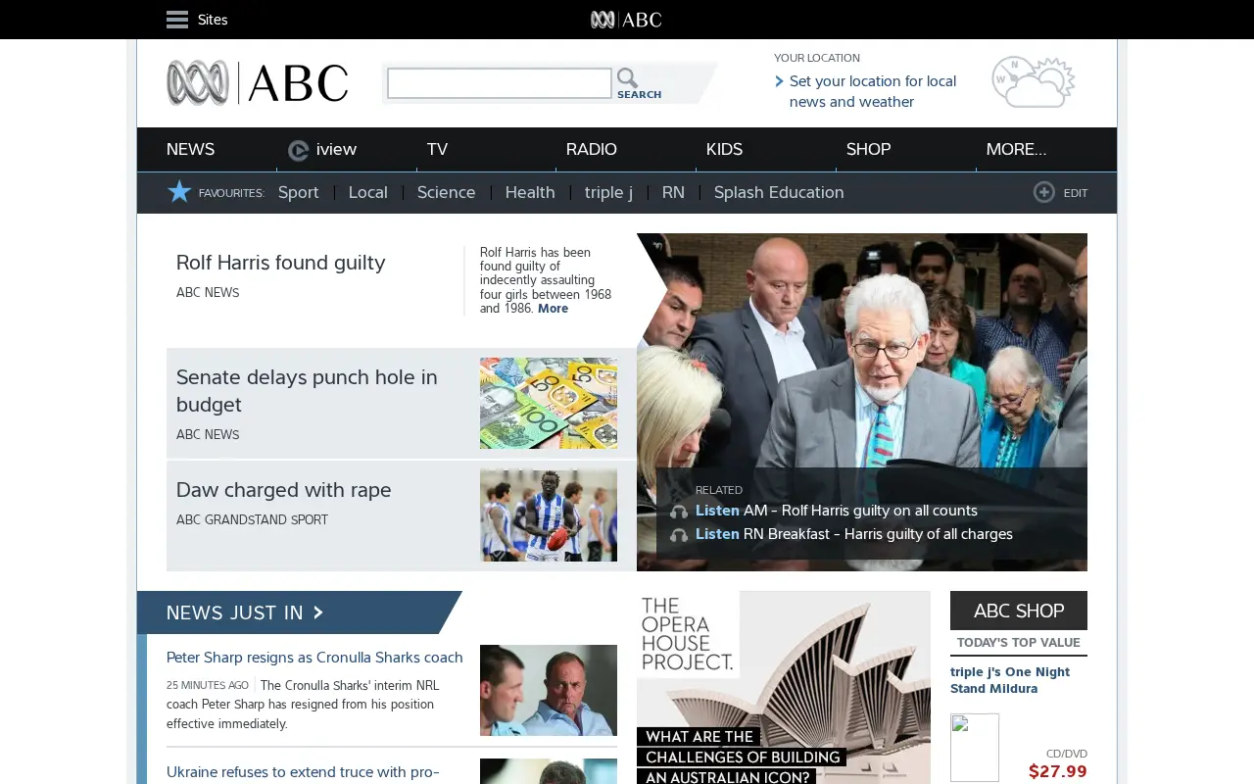Screen dimensions: 1254x784
Task: Click the ABC SHOP header button
Action: coord(1019,611)
